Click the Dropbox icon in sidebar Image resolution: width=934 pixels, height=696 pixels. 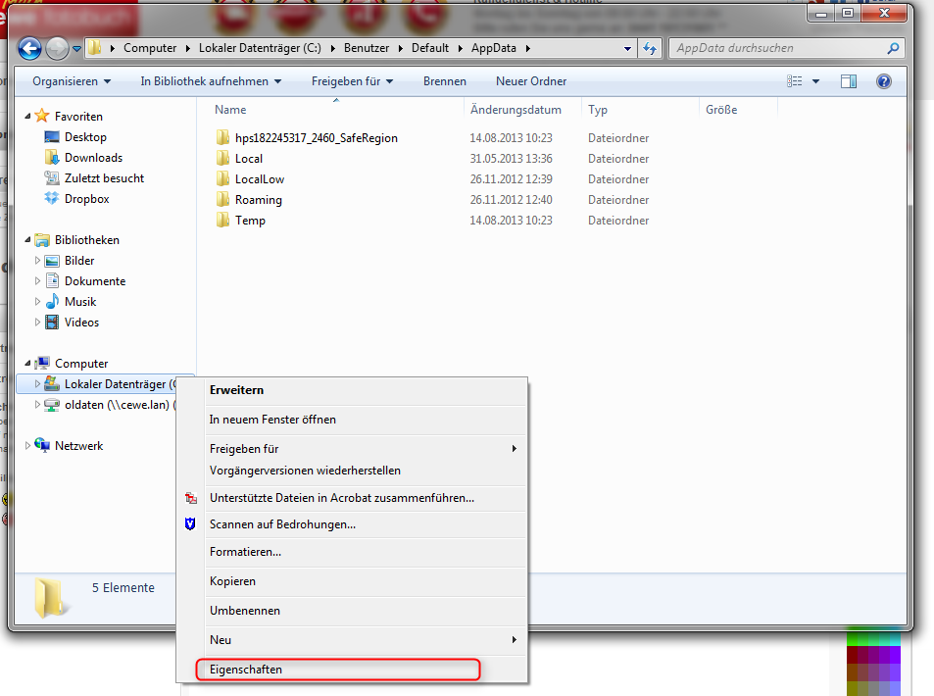(x=52, y=198)
